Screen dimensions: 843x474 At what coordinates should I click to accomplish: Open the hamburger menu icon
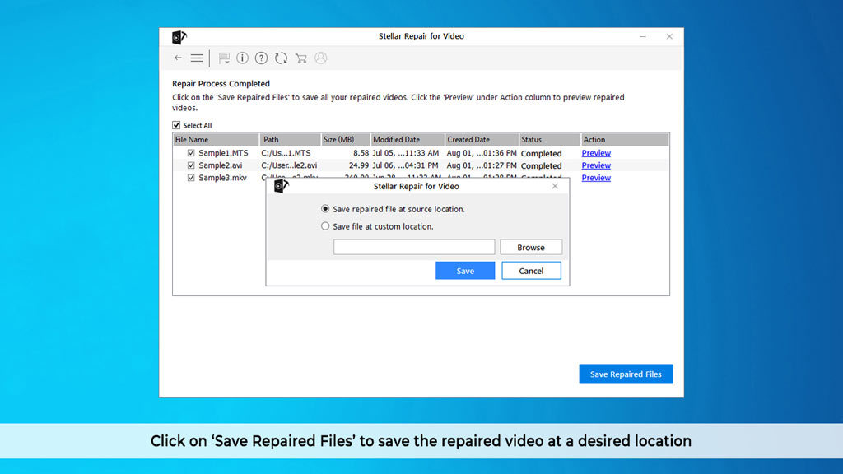tap(197, 58)
